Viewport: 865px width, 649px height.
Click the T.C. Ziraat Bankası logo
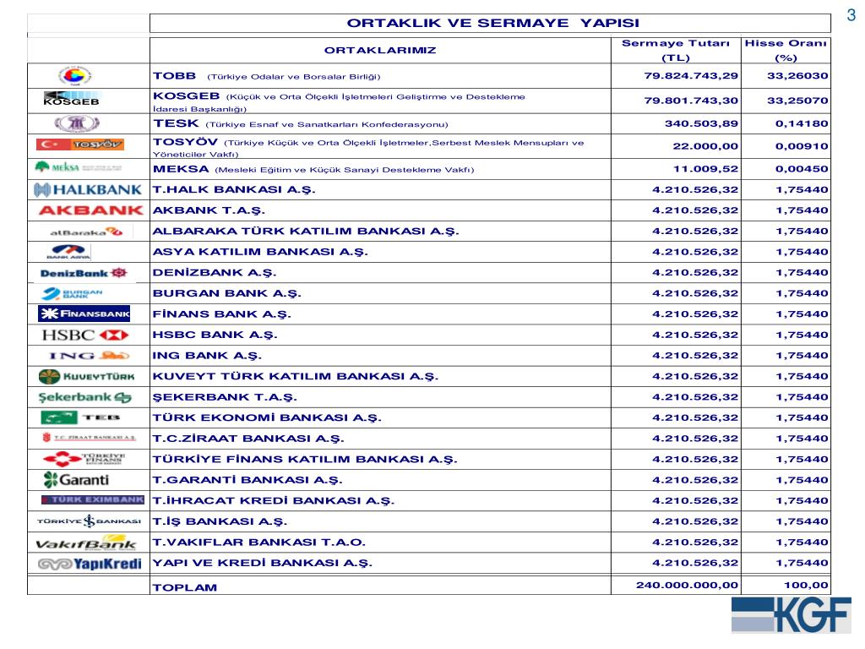coord(89,438)
